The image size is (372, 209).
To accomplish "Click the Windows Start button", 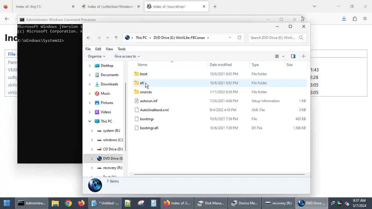I will click(x=7, y=203).
